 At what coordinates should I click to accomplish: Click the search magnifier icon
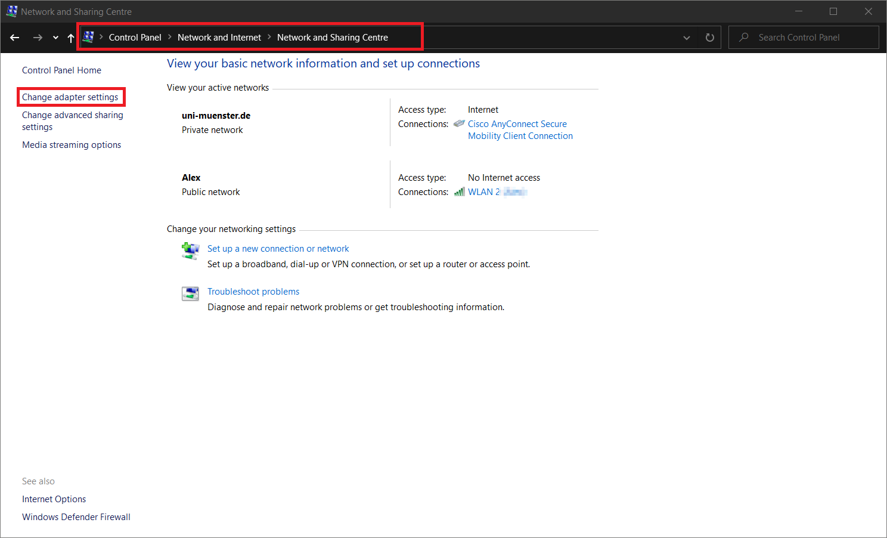pyautogui.click(x=743, y=37)
